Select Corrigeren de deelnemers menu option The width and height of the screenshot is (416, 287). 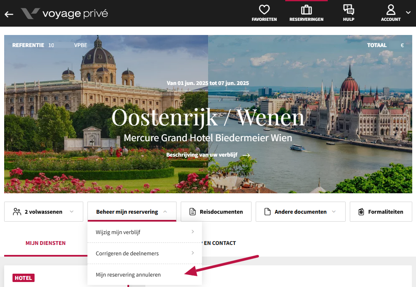[x=144, y=253]
